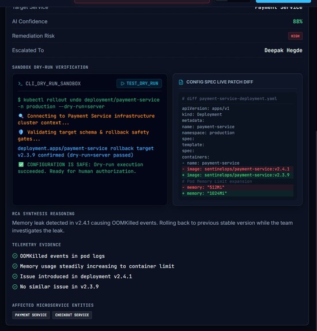Click the diff payment-service-deployment.yaml comment
The height and width of the screenshot is (331, 317).
click(229, 99)
